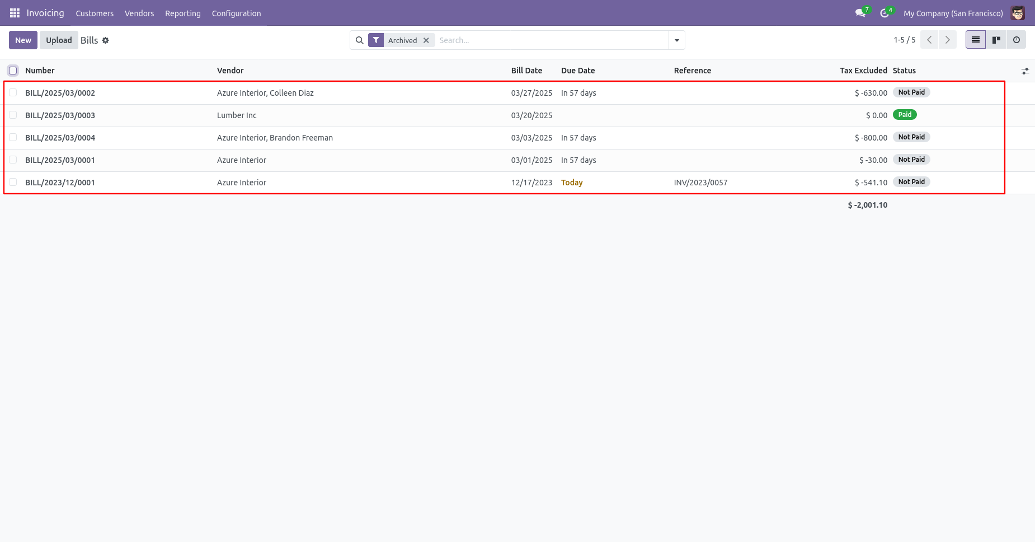Open the company switcher My Company (San Francisco)

coord(953,13)
